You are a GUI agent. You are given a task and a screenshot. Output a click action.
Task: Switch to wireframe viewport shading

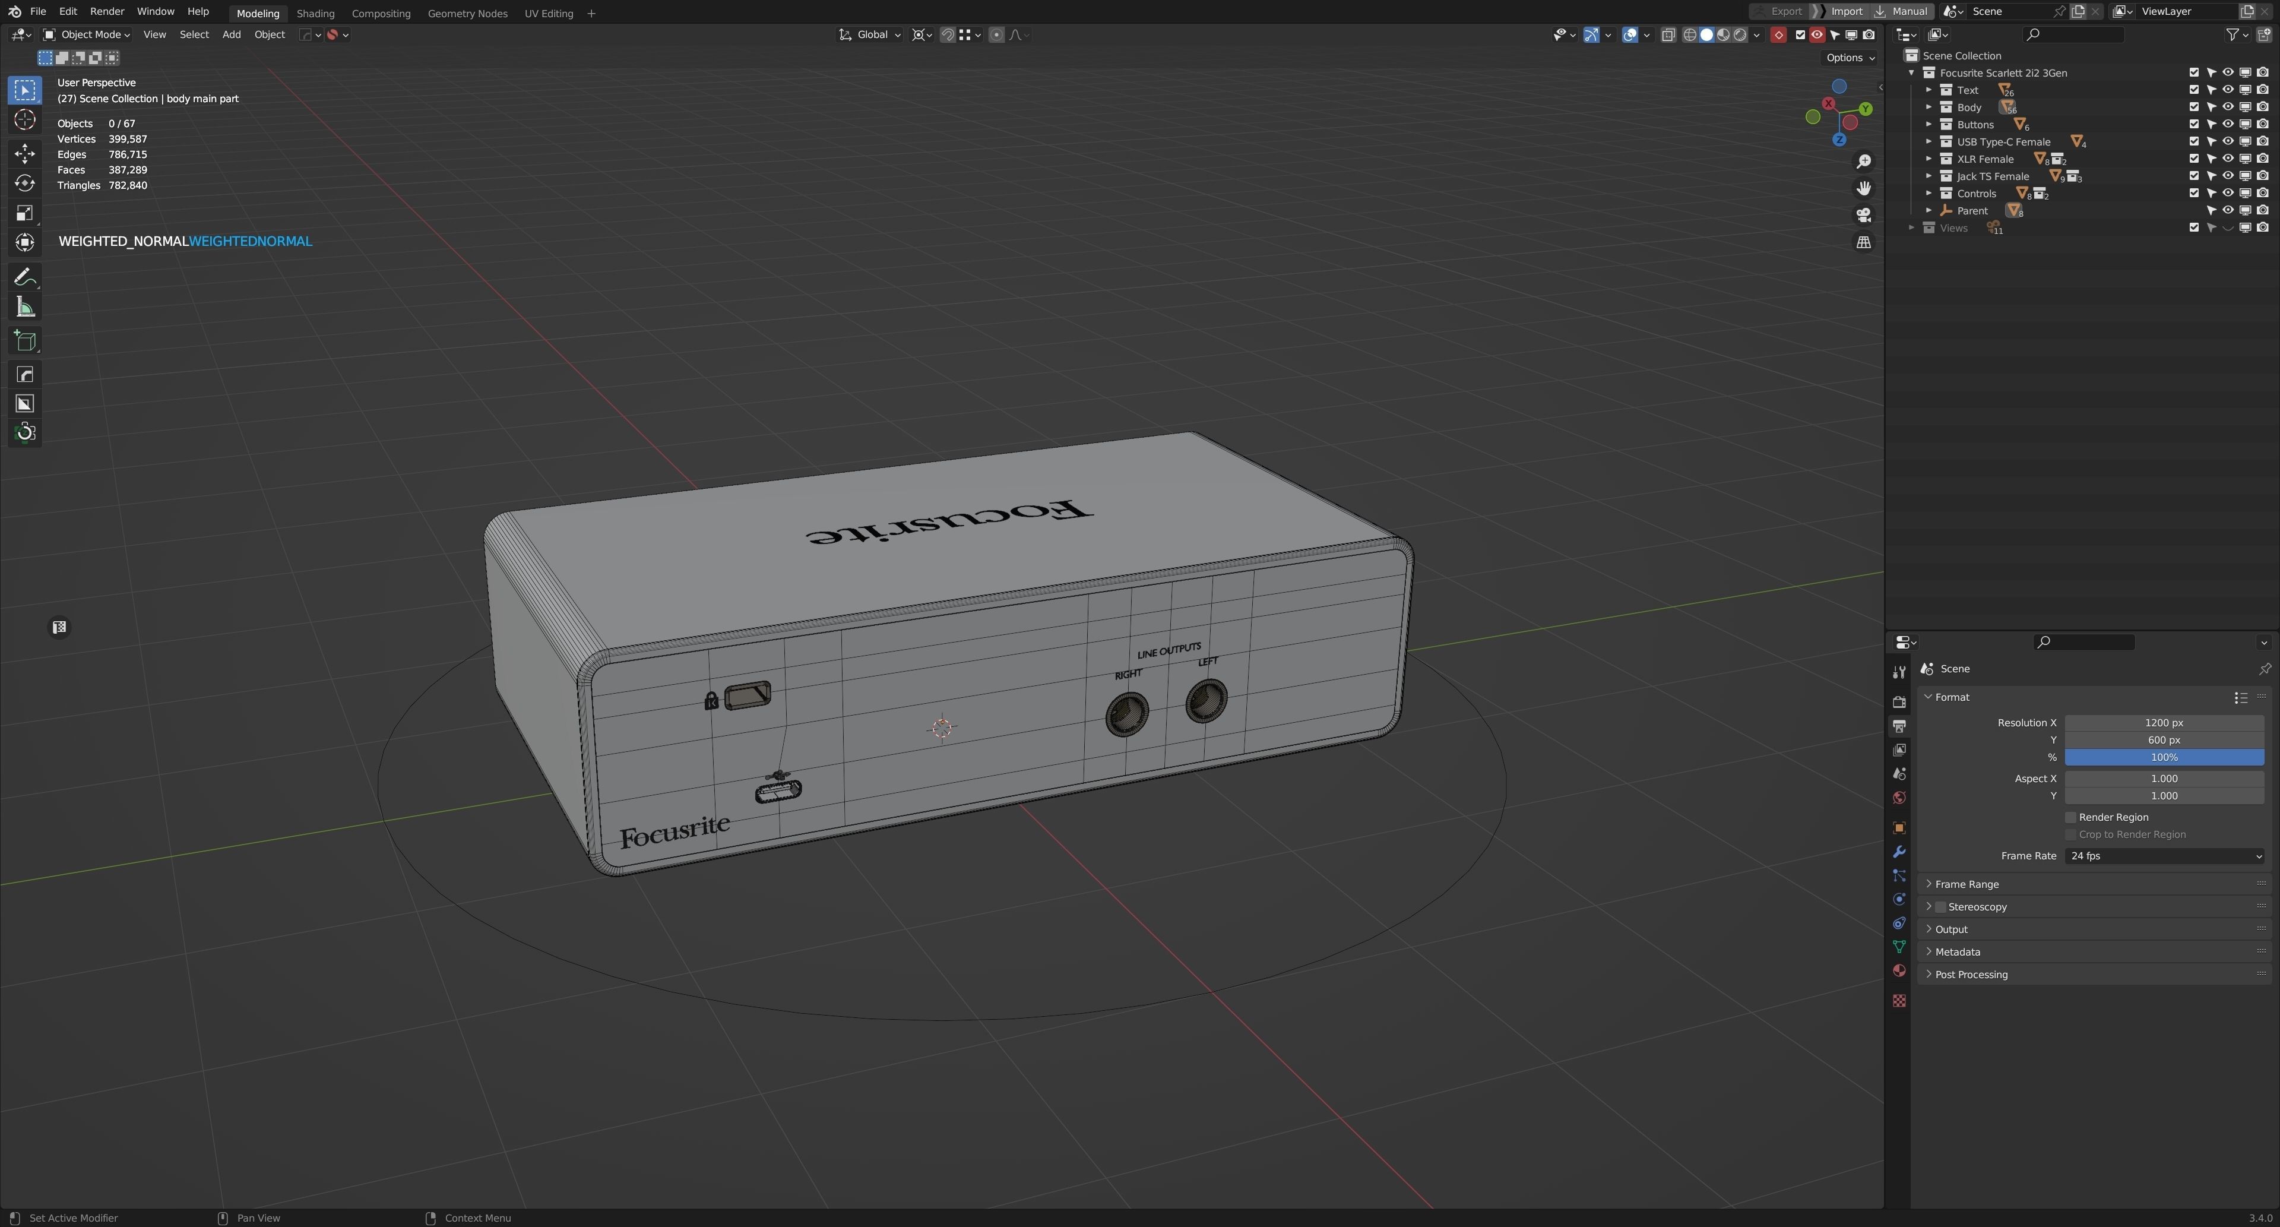coord(1690,34)
